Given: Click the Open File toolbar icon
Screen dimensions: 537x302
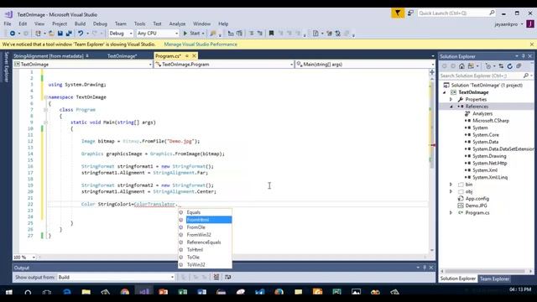Looking at the screenshot, I should (x=51, y=34).
